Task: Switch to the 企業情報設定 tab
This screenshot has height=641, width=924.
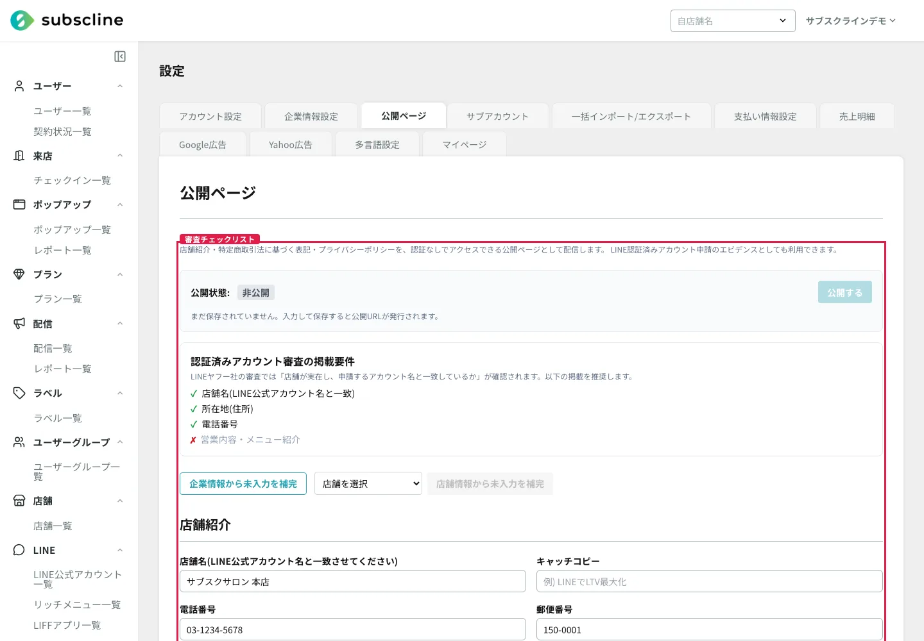Action: point(311,116)
